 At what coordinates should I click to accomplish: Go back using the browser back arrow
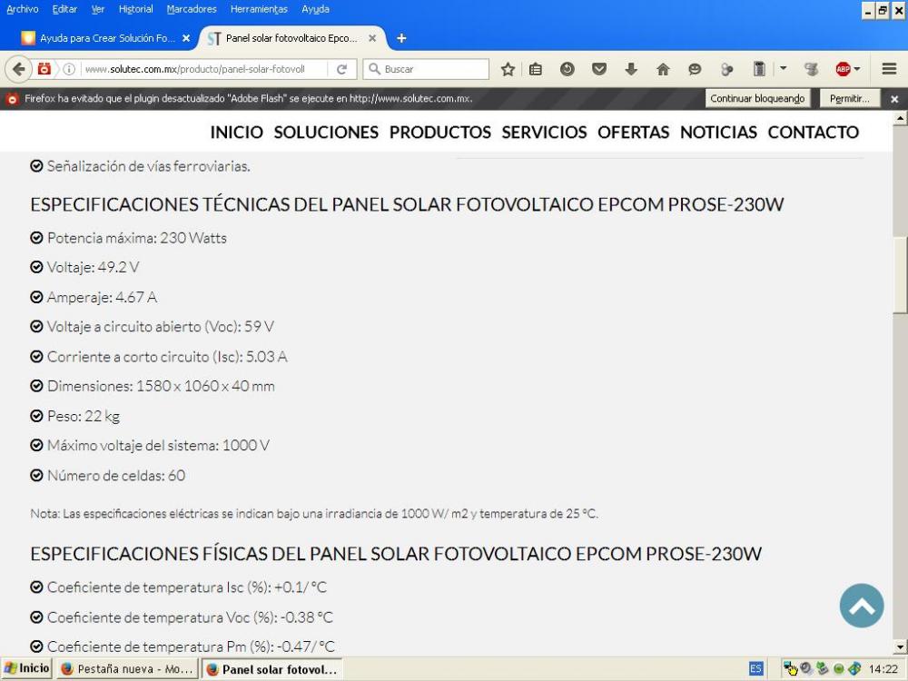tap(18, 69)
